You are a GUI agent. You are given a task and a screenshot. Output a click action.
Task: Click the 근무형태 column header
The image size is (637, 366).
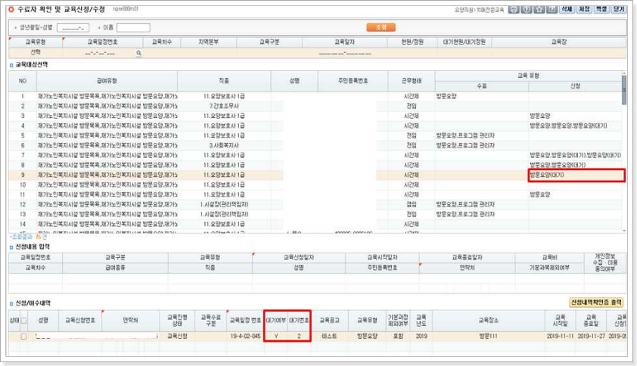411,81
